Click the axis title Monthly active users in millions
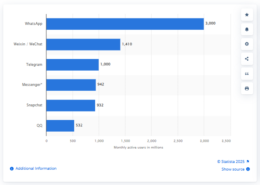Viewport: 260px width, 185px height. [x=138, y=147]
